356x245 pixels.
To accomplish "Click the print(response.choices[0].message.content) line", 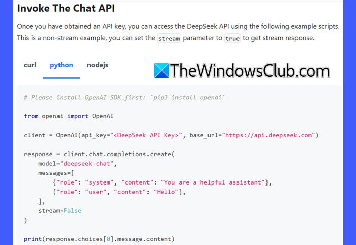I will 99,239.
